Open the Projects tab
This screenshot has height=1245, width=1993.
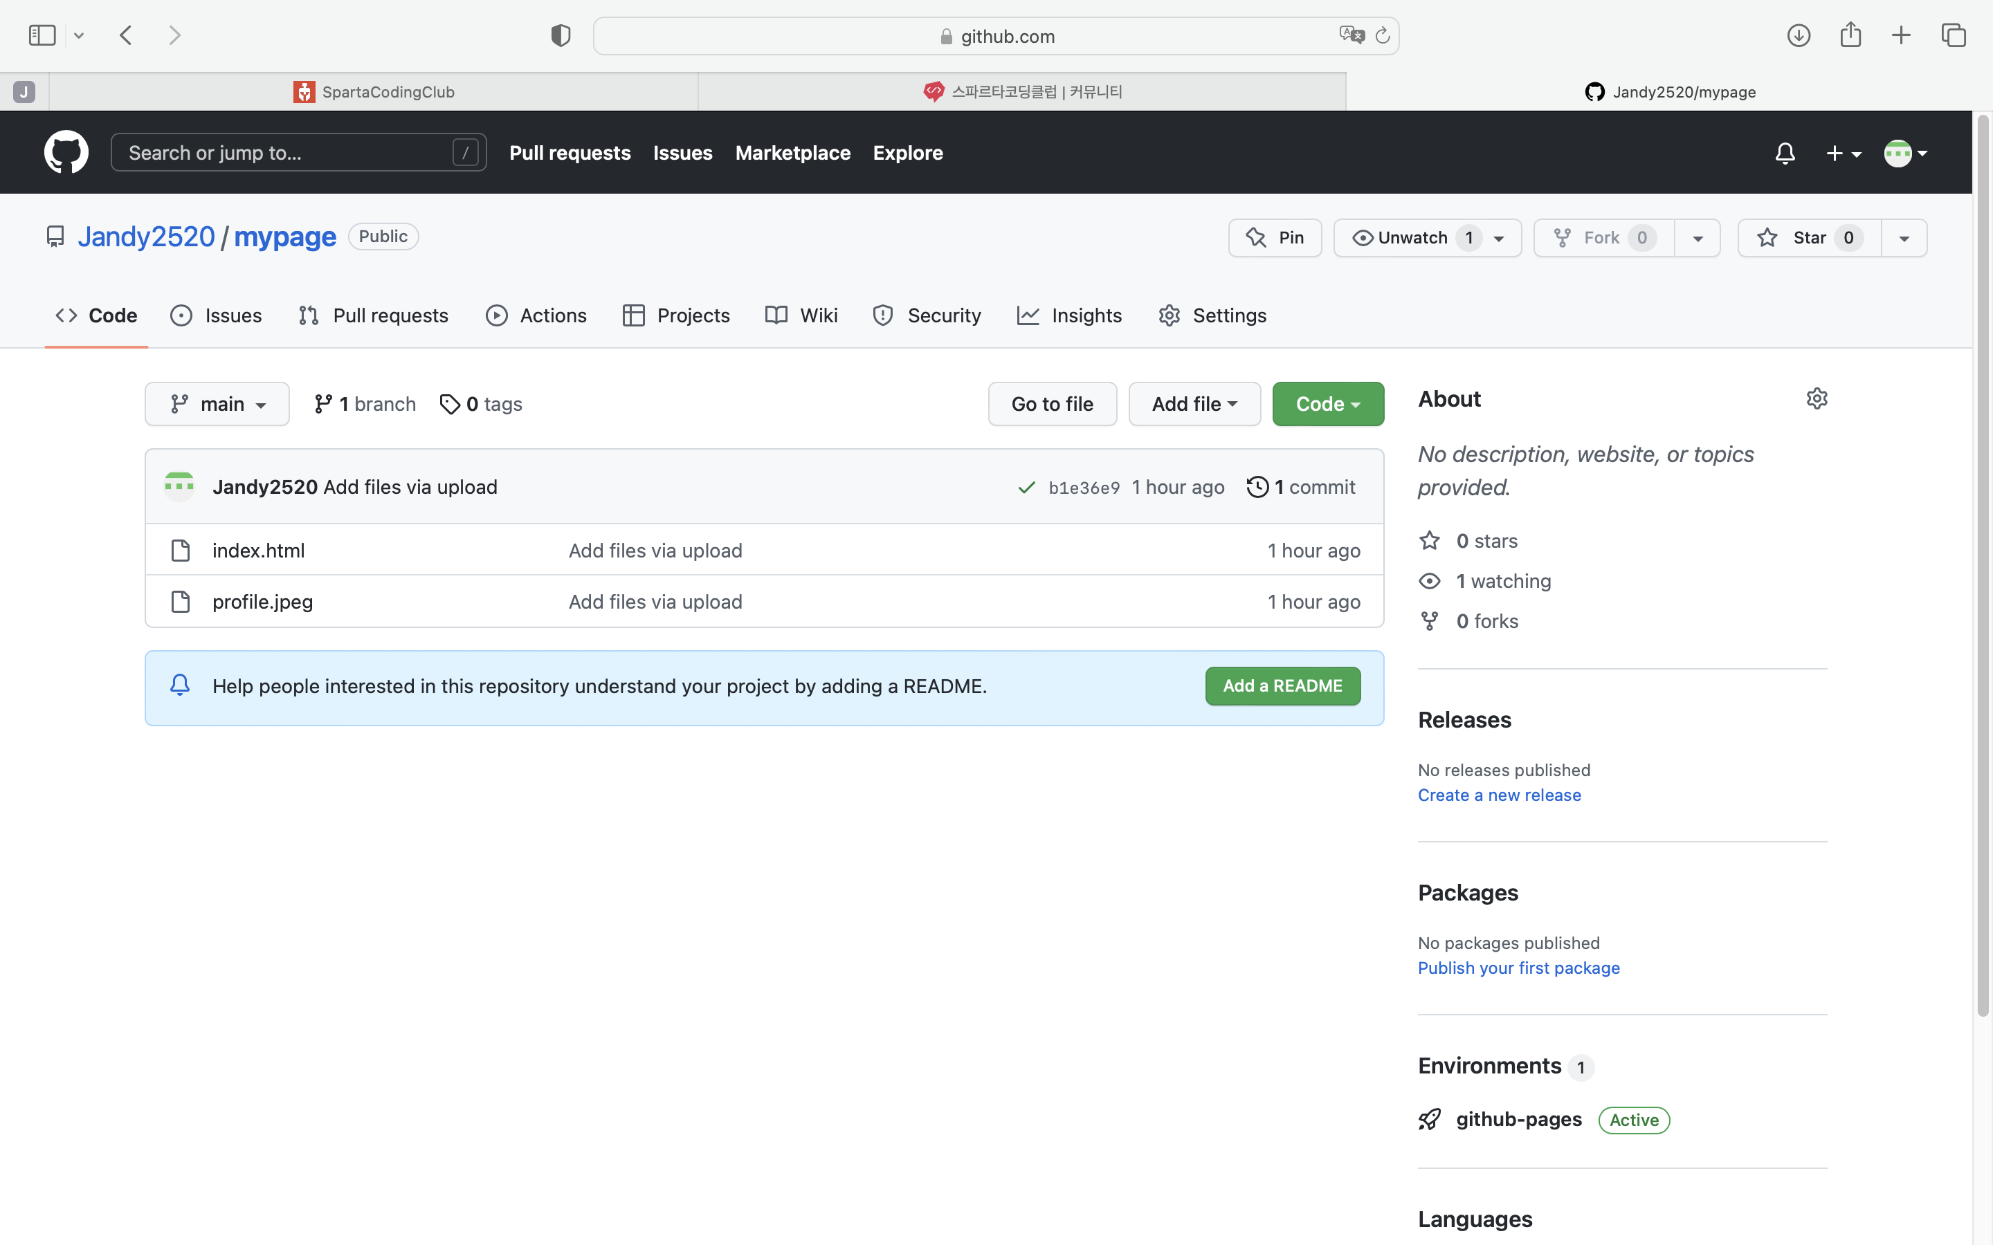coord(676,315)
